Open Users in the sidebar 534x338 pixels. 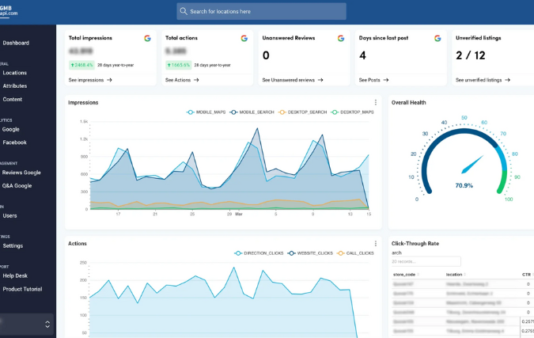(9, 215)
